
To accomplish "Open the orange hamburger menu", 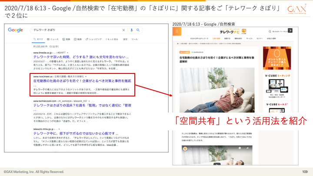I will [177, 31].
